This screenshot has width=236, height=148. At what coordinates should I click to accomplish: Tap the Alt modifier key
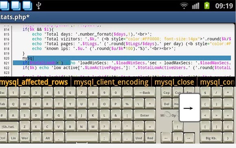click(x=48, y=138)
